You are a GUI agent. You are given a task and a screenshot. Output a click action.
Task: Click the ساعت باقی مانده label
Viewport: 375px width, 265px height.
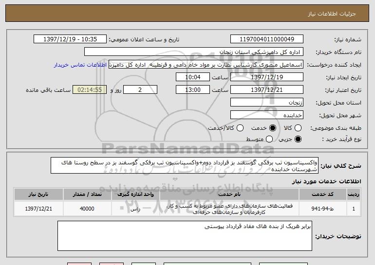[x=48, y=90]
